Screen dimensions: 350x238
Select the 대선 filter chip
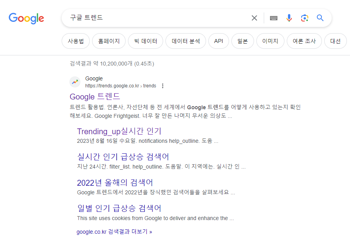click(336, 41)
